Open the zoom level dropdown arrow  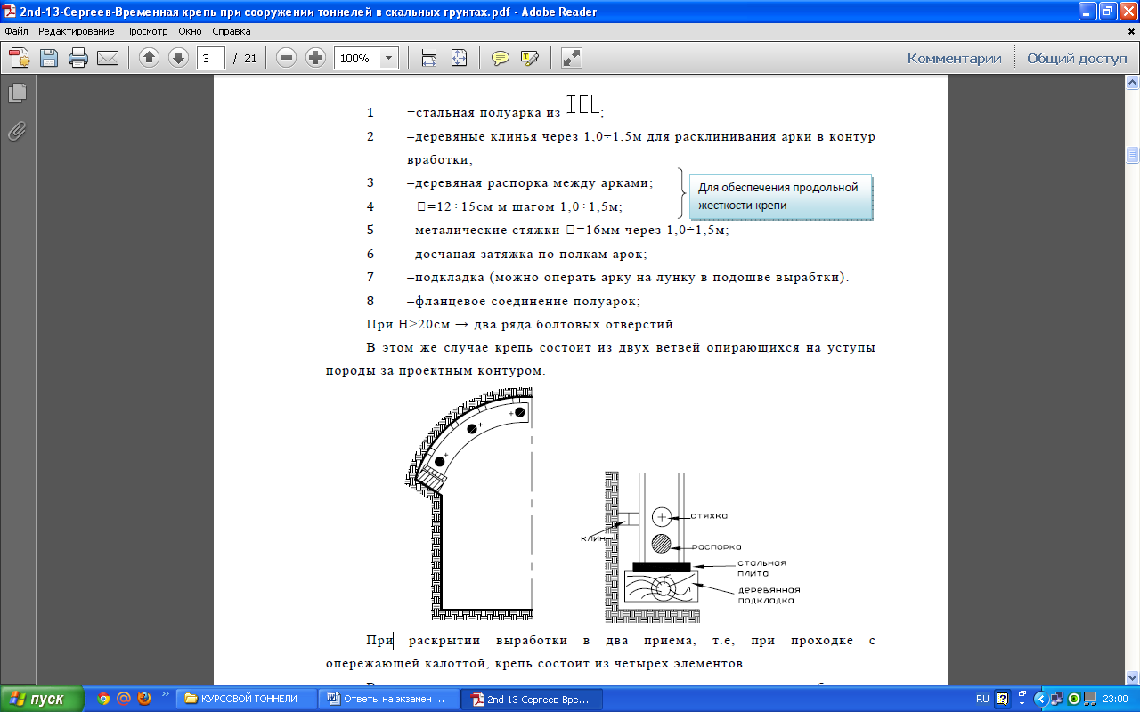click(389, 58)
